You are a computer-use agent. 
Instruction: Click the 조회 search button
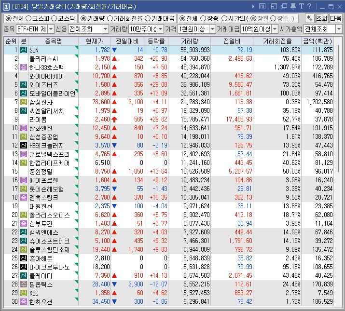pos(321,18)
